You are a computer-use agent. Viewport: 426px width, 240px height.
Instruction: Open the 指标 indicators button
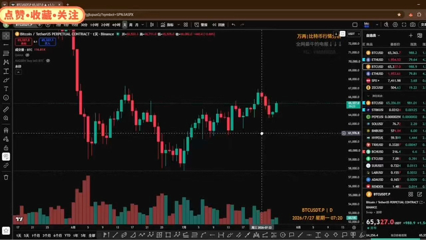pyautogui.click(x=167, y=25)
